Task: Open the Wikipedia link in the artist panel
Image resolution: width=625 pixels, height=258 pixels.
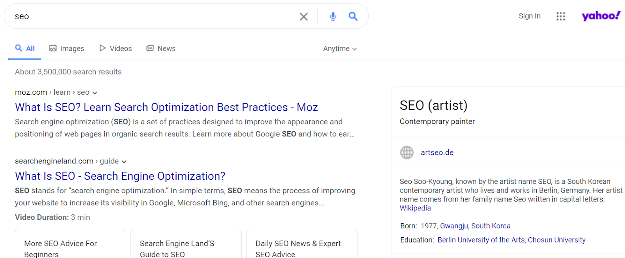Action: pyautogui.click(x=415, y=208)
